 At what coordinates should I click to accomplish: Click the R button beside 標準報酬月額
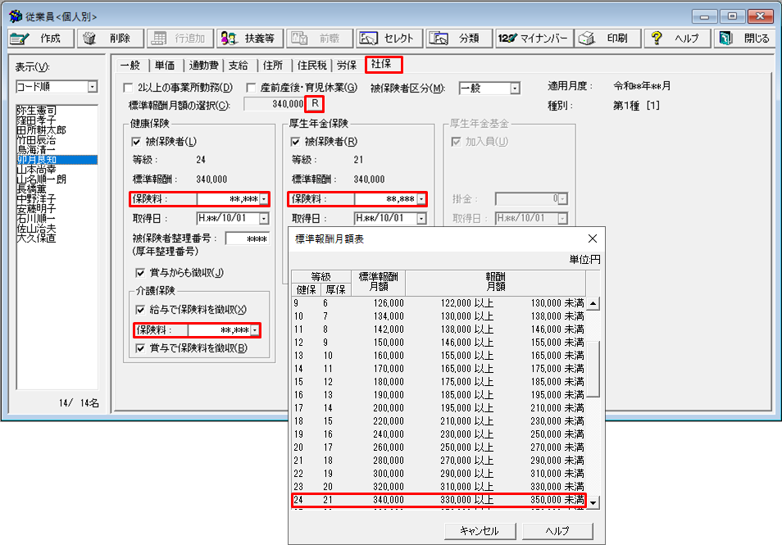(x=315, y=104)
